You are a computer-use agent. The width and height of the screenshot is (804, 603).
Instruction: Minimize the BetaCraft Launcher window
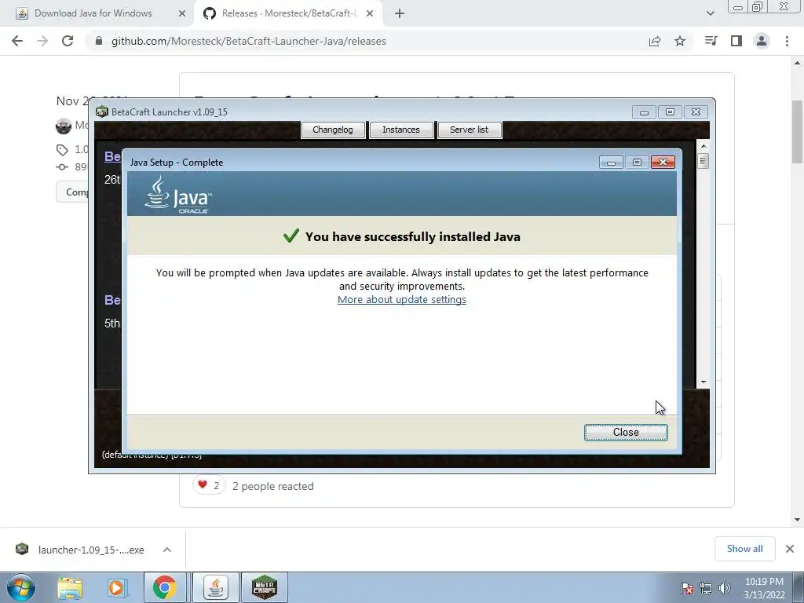click(644, 112)
